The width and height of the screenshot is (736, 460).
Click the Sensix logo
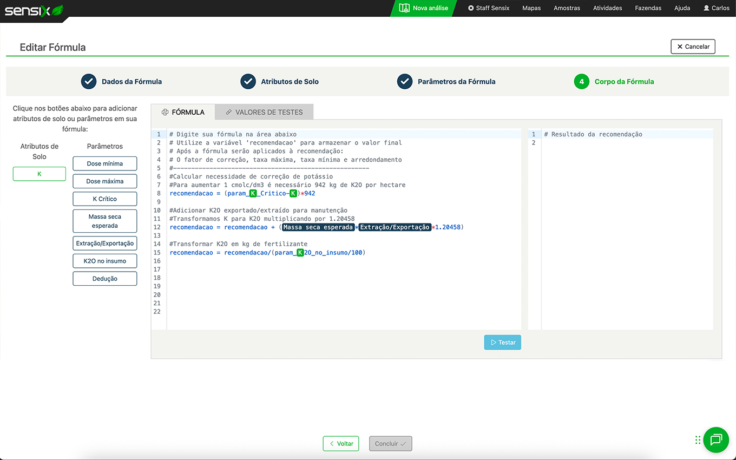(34, 9)
